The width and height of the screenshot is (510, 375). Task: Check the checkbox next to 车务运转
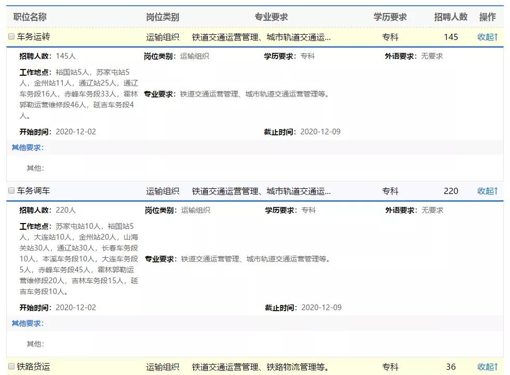tap(10, 37)
